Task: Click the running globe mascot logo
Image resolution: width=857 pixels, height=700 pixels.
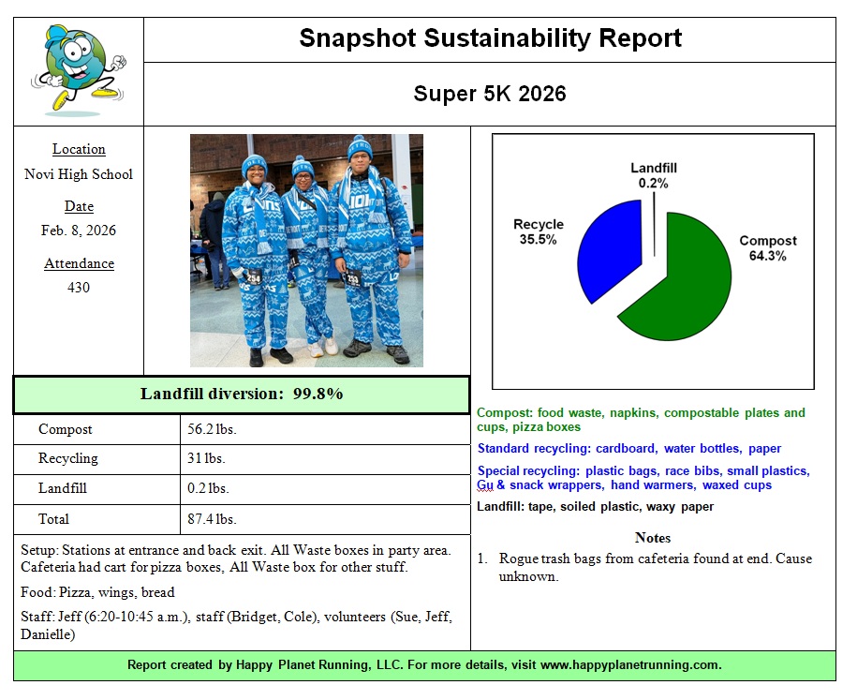Action: [79, 70]
